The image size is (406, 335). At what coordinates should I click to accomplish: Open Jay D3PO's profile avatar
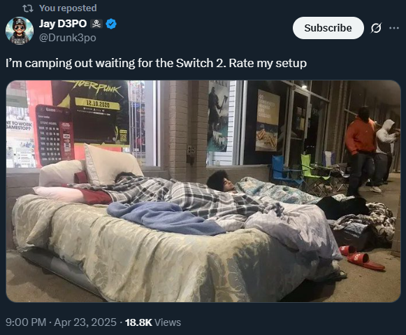[20, 31]
